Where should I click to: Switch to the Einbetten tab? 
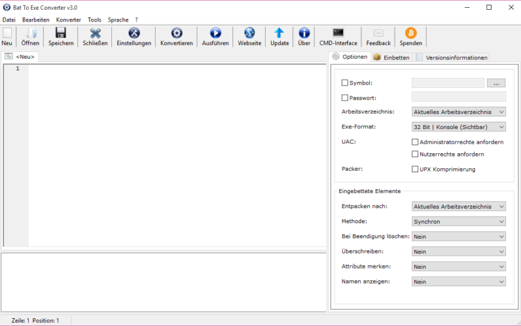tap(391, 57)
